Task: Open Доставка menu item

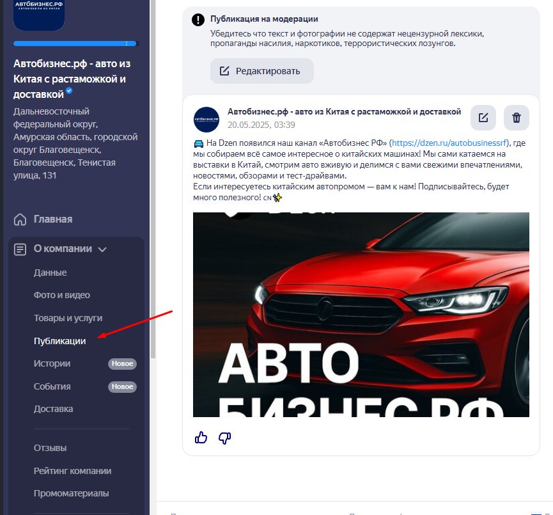Action: (53, 409)
